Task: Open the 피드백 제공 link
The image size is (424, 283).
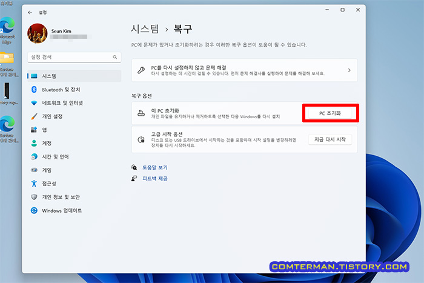Action: 155,178
